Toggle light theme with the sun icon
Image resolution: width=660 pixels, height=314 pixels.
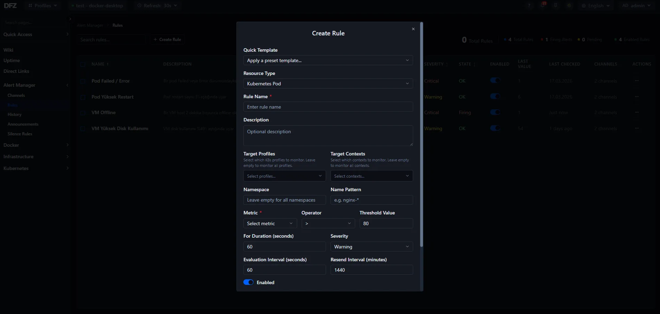click(569, 6)
